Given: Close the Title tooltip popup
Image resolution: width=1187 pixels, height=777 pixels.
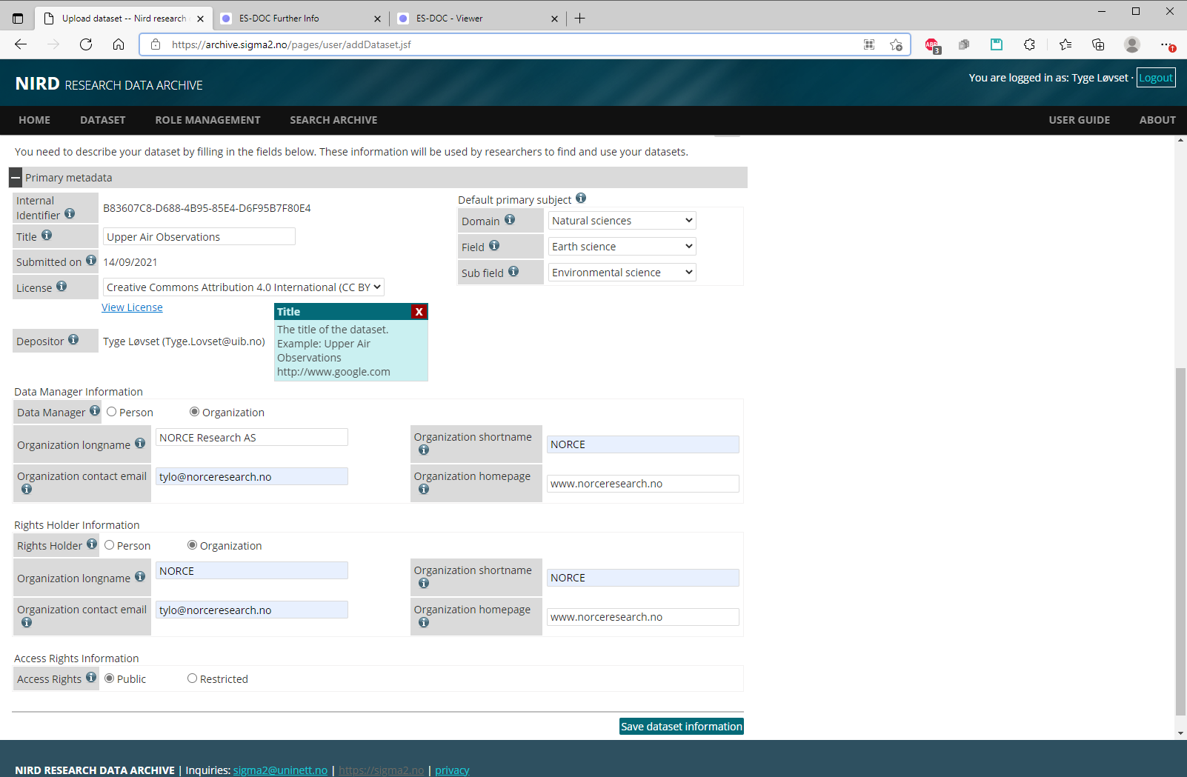Looking at the screenshot, I should [x=419, y=312].
